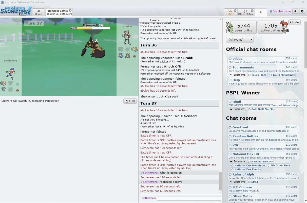Click the Turn 37 header in battle log
Screen dimensions: 307x203
click(x=179, y=103)
